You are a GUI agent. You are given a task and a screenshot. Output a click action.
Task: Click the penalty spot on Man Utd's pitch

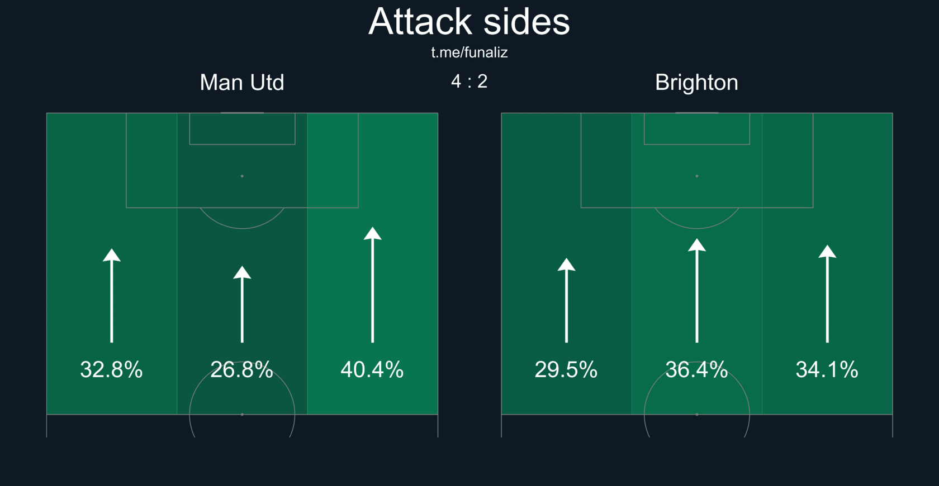tap(242, 176)
